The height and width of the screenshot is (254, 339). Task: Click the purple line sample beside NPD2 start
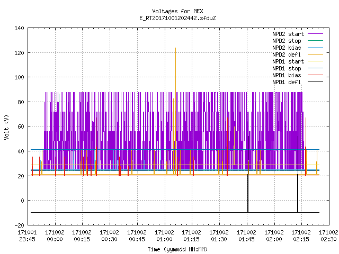pos(316,34)
